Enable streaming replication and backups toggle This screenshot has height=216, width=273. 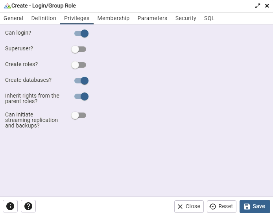[x=79, y=115]
